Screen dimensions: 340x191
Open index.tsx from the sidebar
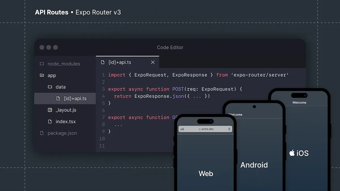pos(66,121)
